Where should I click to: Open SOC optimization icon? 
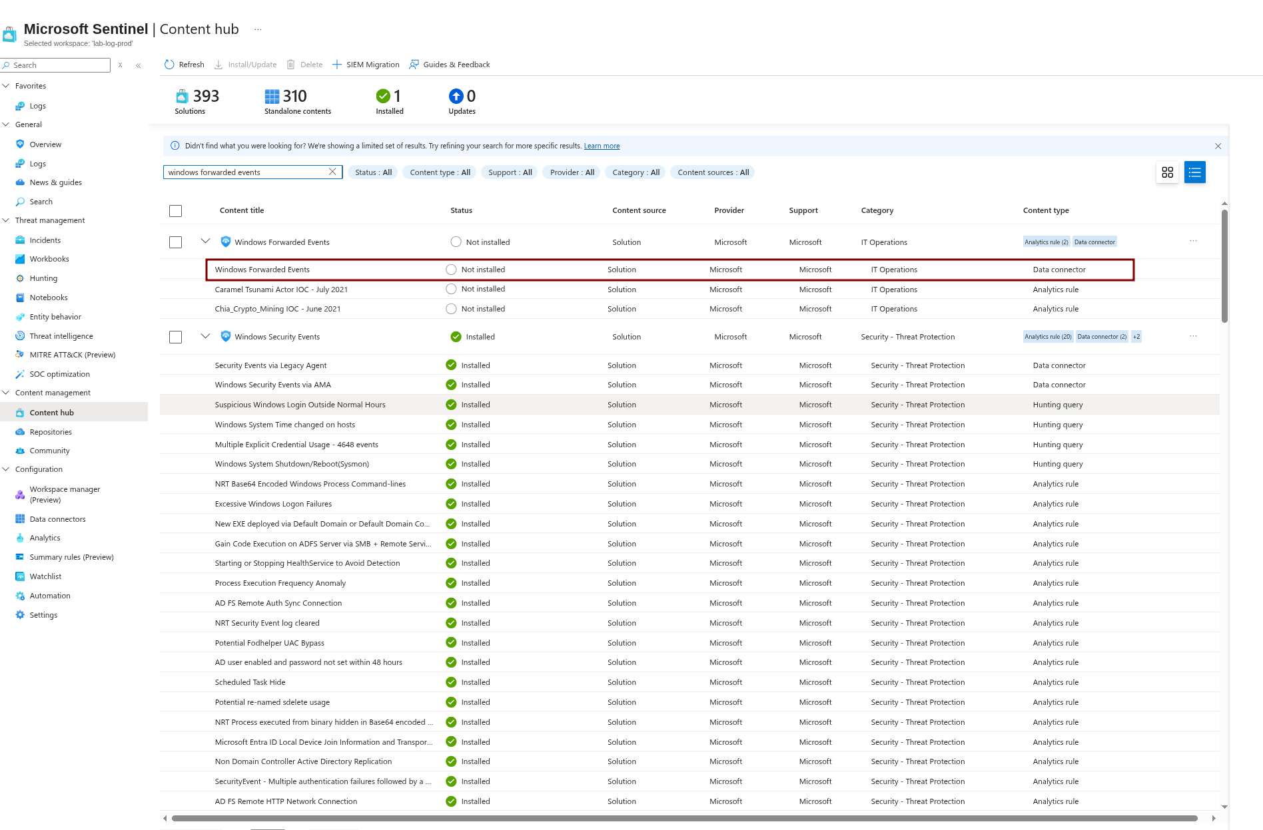(x=20, y=374)
